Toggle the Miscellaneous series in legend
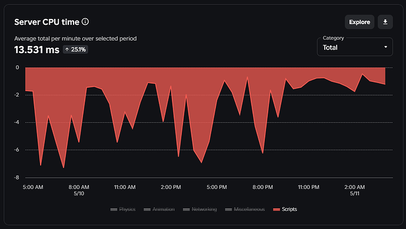406x229 pixels. (x=245, y=210)
